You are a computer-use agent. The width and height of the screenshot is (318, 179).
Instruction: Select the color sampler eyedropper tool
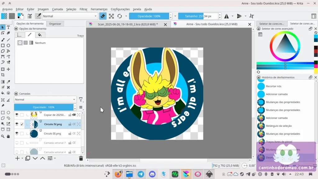tap(8, 82)
